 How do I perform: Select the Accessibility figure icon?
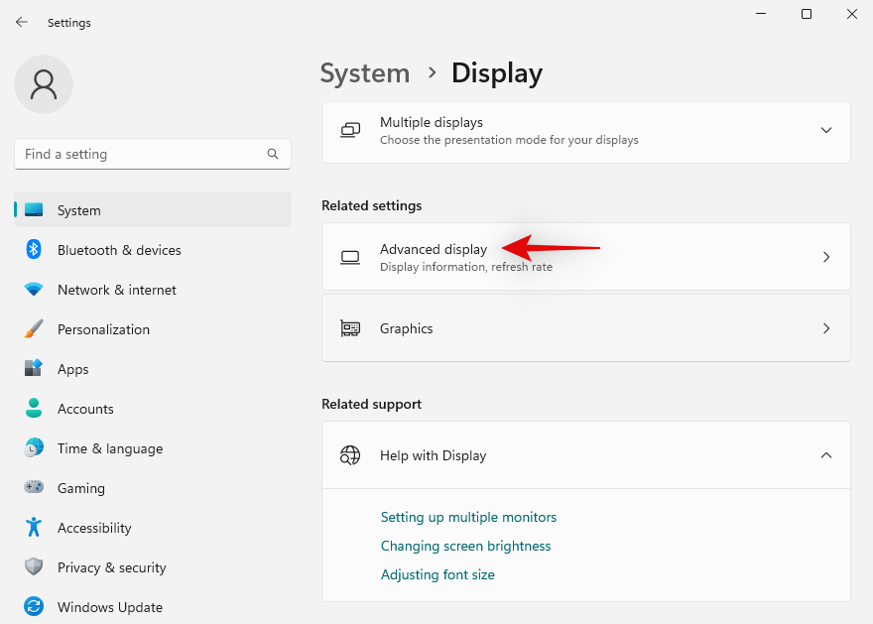(33, 528)
